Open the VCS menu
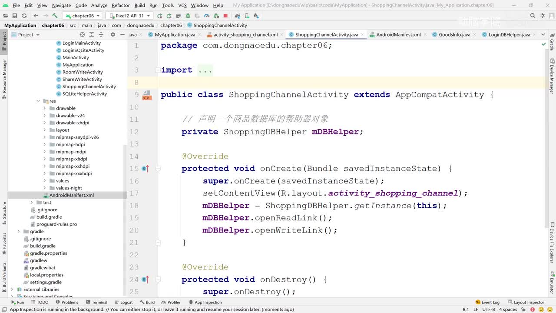 [x=182, y=5]
